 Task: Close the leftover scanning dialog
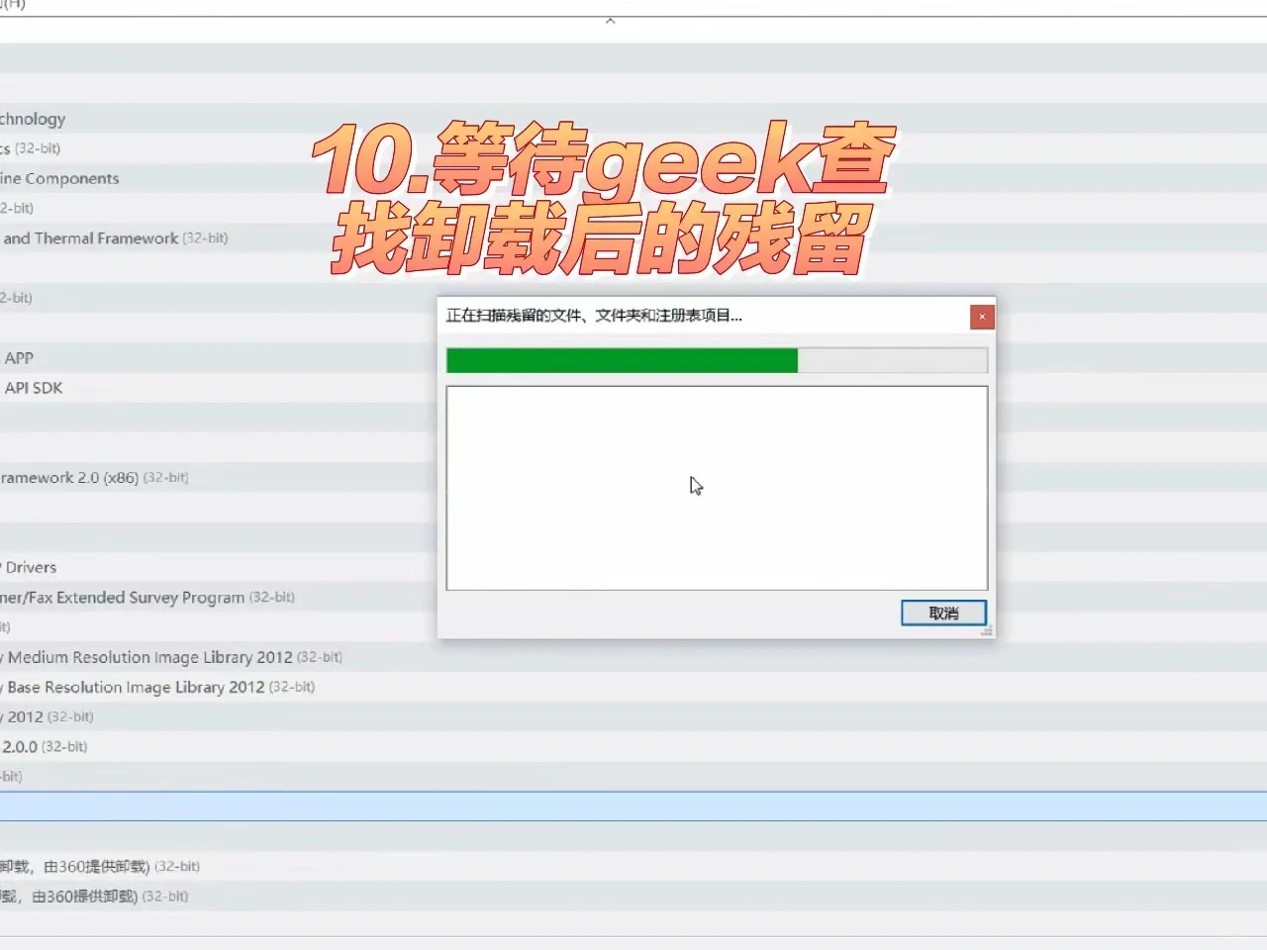tap(982, 317)
